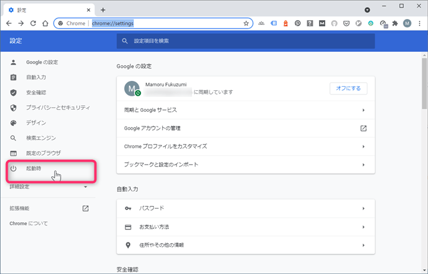Click the tab search dropdown circle
428x274 pixels.
coord(367,10)
